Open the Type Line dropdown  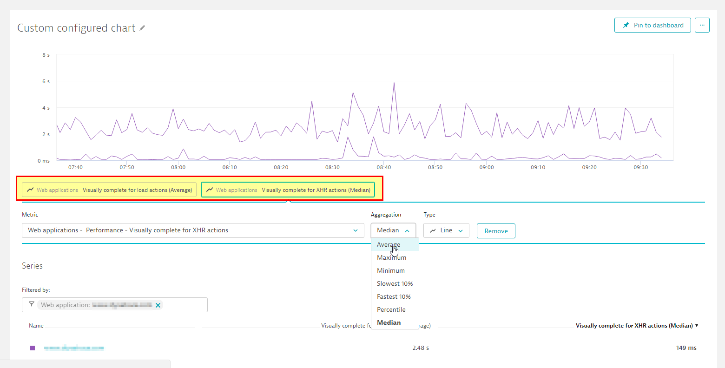[x=446, y=230]
